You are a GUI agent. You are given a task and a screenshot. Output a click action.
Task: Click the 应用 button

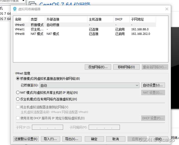(x=137, y=139)
